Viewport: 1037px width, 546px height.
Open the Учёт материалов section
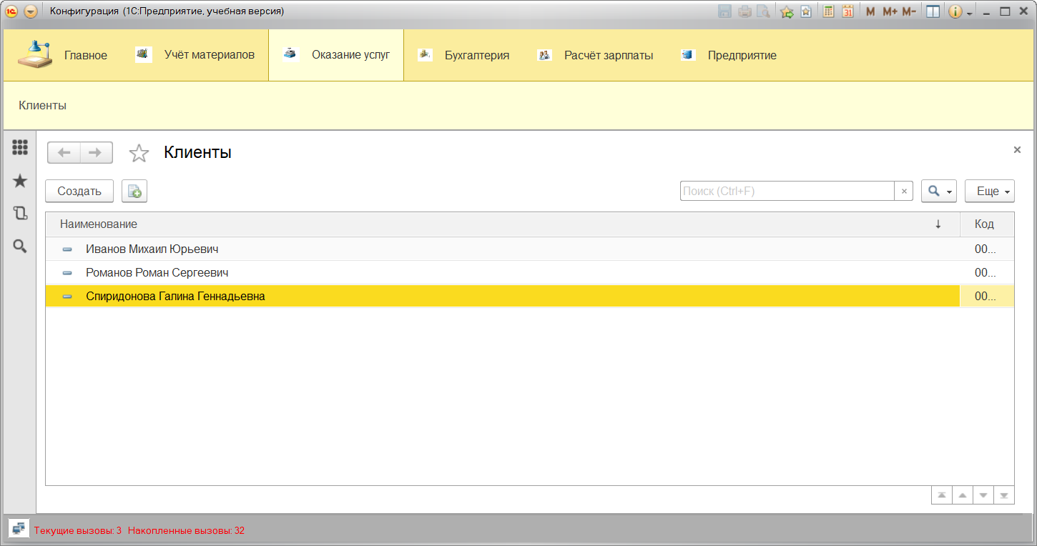[195, 55]
